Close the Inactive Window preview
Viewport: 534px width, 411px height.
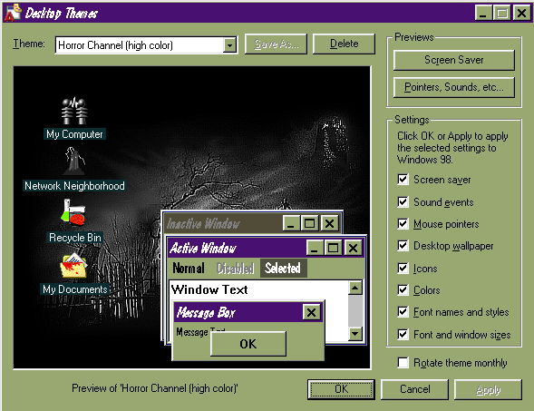pos(330,223)
